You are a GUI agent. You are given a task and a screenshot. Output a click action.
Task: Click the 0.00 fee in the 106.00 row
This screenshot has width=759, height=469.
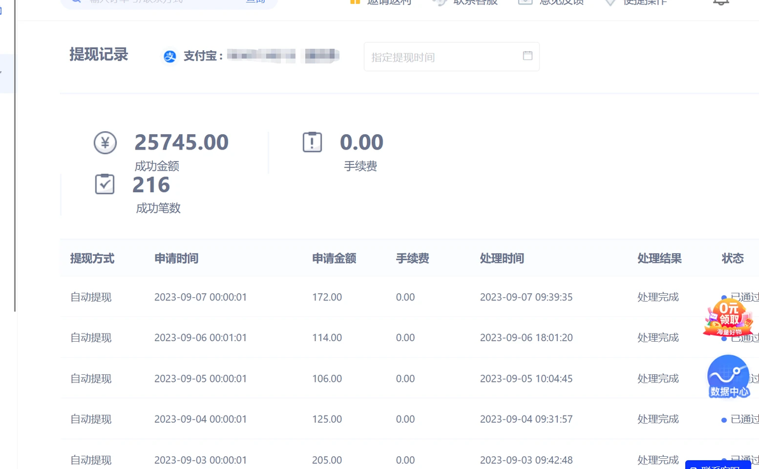[x=405, y=379]
